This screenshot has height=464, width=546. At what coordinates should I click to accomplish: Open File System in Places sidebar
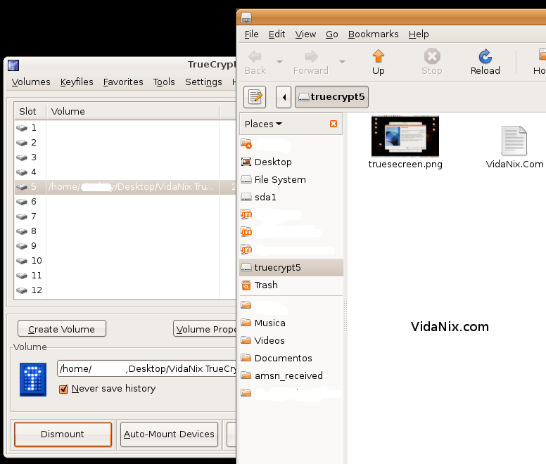point(291,179)
